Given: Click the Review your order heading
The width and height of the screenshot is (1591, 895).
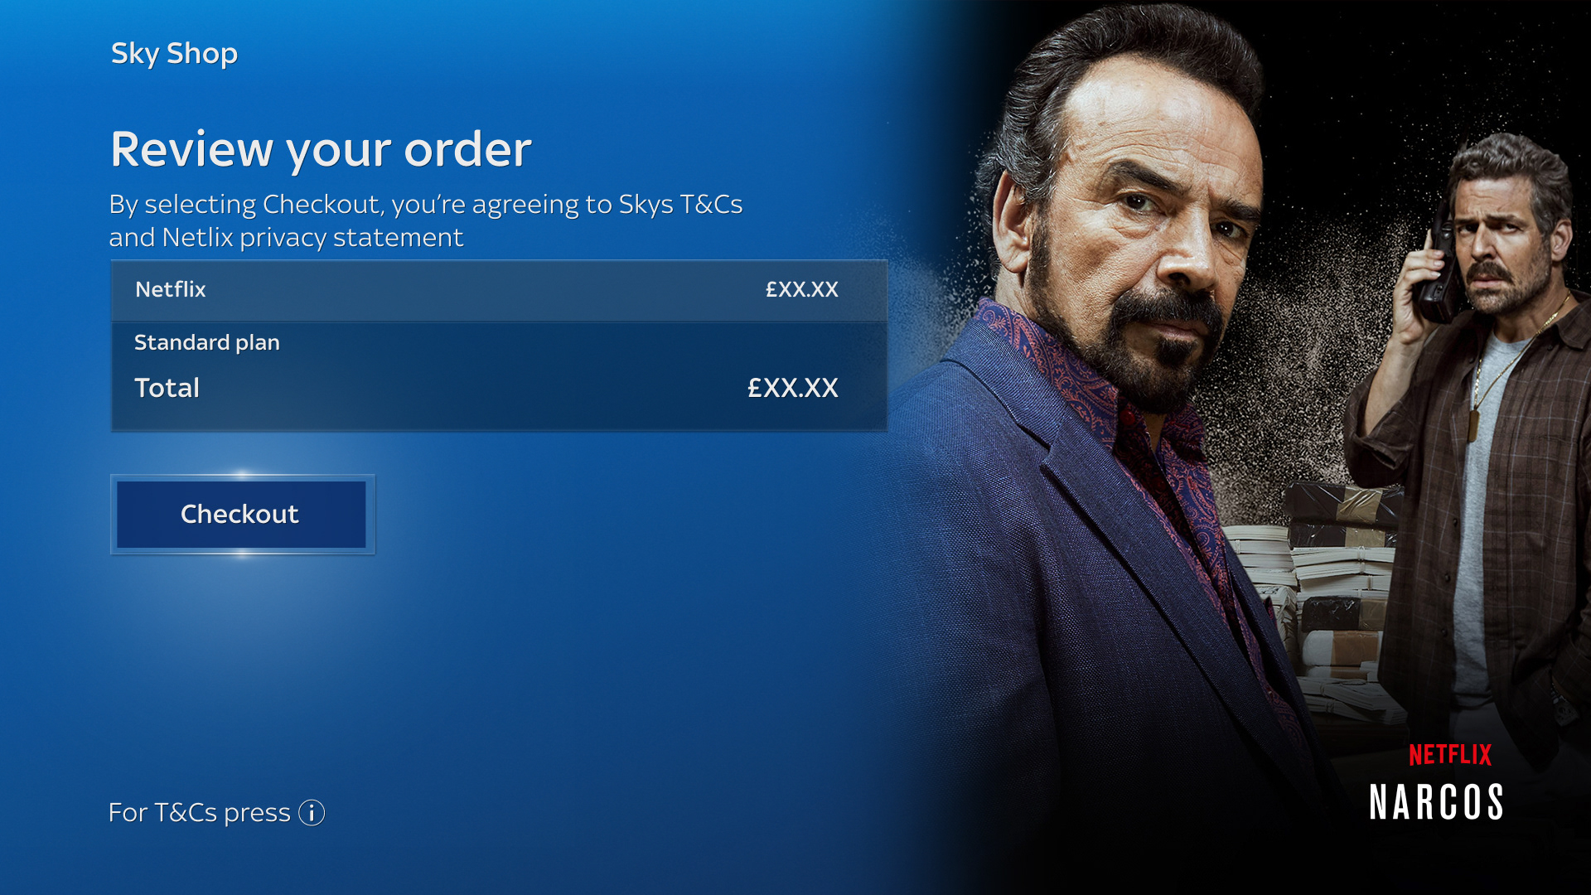Looking at the screenshot, I should [x=321, y=150].
